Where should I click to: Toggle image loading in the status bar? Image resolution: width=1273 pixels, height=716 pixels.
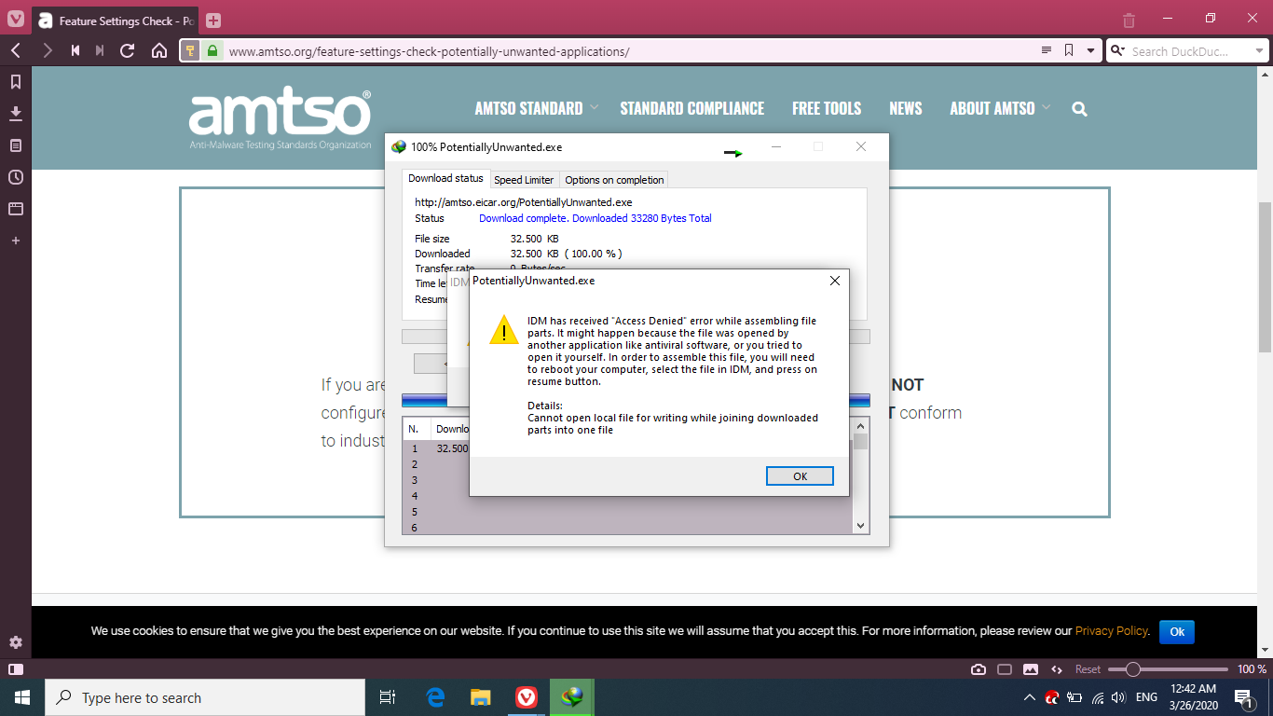coord(1031,669)
